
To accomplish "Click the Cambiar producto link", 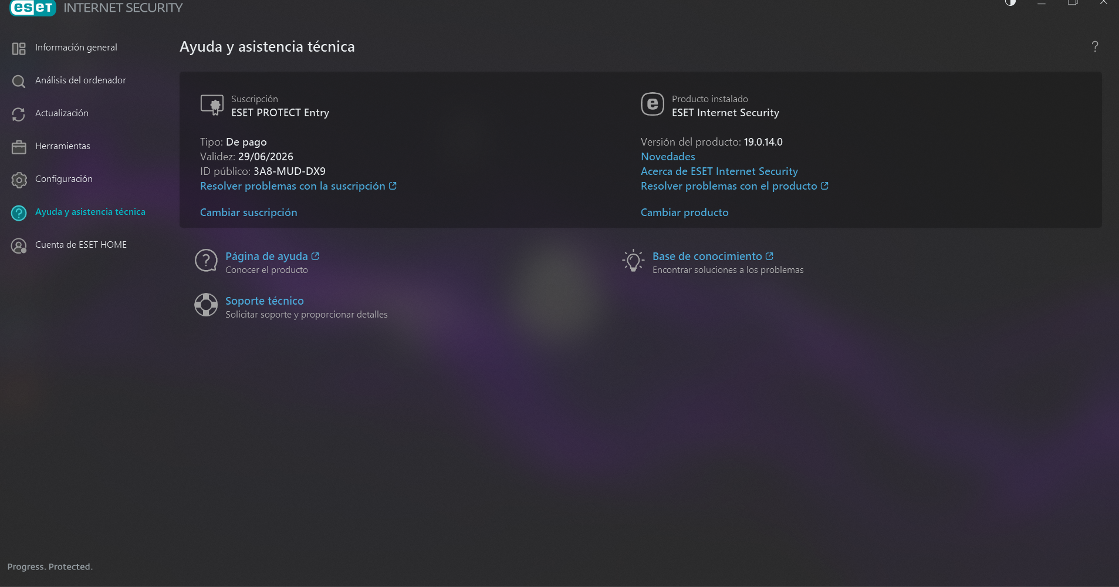I will 685,212.
